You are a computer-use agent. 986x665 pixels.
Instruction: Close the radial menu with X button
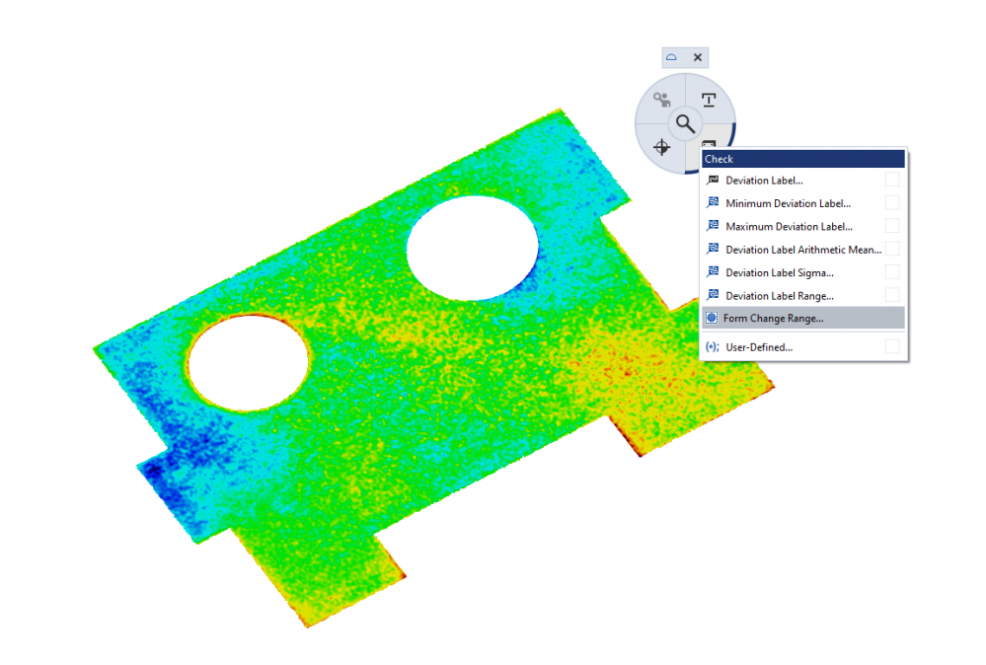pyautogui.click(x=698, y=57)
